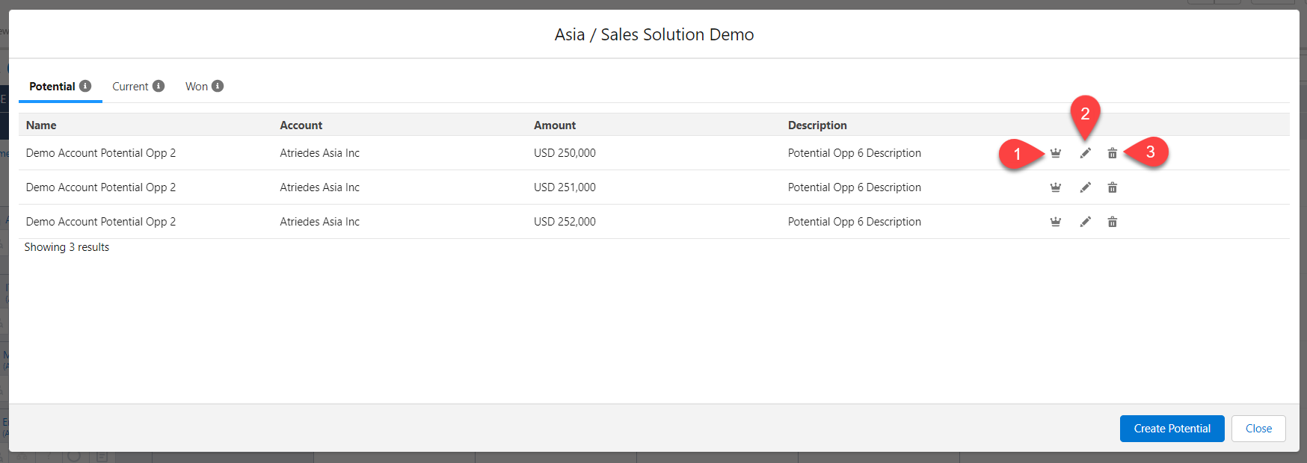Edit the USD 250,000 opportunity with pencil
The height and width of the screenshot is (463, 1307).
1085,153
